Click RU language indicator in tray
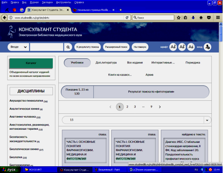223x173 pixels. point(196,170)
